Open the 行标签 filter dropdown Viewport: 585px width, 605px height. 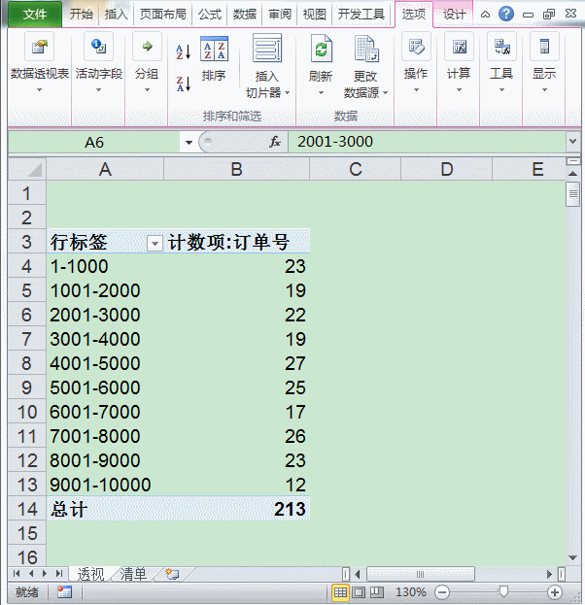154,243
